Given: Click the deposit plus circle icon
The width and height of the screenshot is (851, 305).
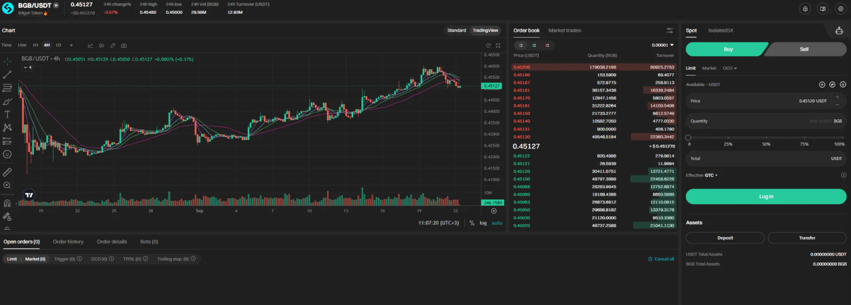Looking at the screenshot, I should 822,84.
